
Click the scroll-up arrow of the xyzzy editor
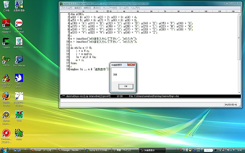point(239,14)
